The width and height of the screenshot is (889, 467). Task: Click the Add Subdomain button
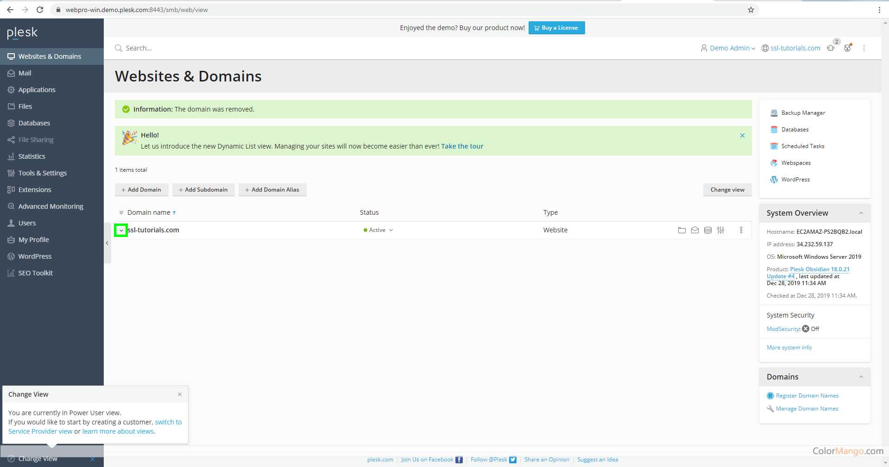coord(203,189)
